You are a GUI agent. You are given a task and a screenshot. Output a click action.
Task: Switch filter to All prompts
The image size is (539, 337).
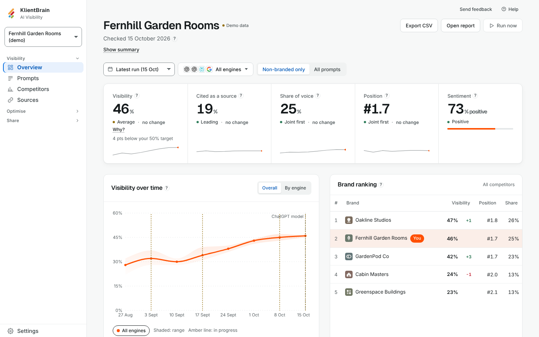pyautogui.click(x=327, y=69)
